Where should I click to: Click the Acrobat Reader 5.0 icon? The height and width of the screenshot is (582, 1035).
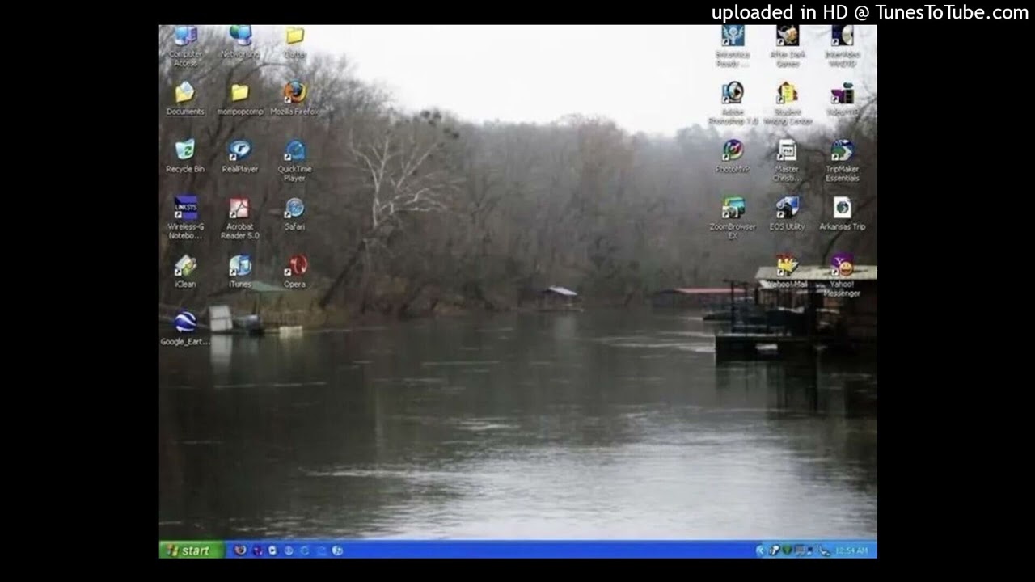coord(240,218)
